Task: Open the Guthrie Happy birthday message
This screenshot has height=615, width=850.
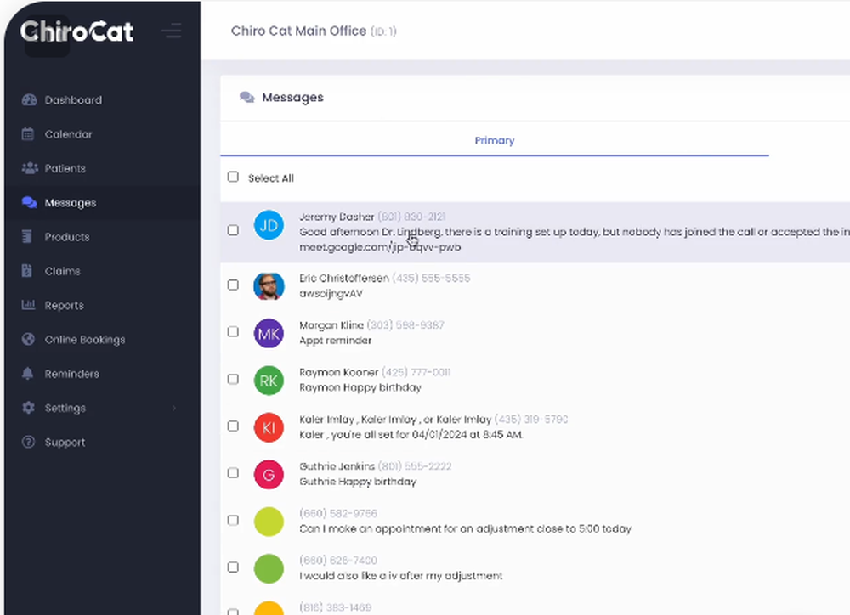Action: pyautogui.click(x=358, y=482)
